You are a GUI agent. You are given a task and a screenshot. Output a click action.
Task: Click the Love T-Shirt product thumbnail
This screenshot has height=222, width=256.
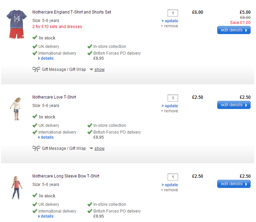click(x=16, y=109)
